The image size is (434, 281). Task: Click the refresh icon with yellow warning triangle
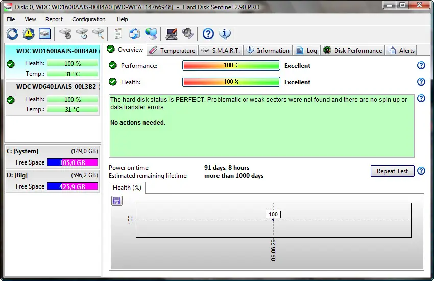29,34
